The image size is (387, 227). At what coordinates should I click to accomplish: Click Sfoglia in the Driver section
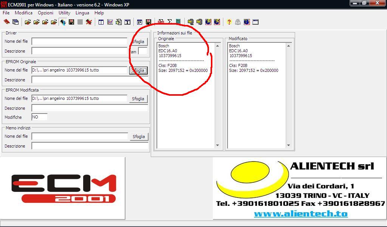(x=138, y=42)
